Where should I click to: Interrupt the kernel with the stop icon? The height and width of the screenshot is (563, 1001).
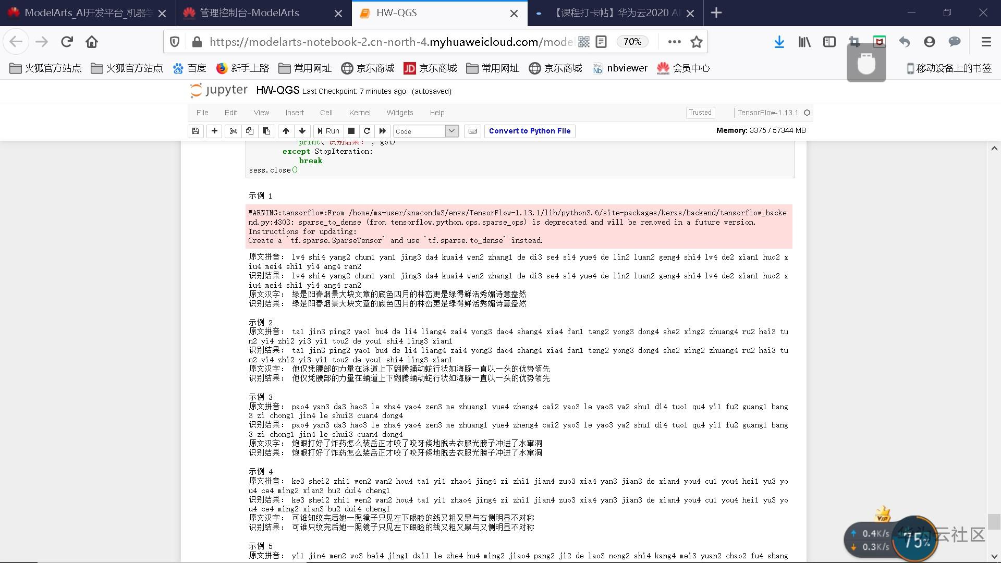(351, 131)
